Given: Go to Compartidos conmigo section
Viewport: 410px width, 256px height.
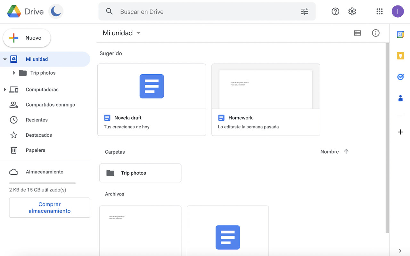Looking at the screenshot, I should pyautogui.click(x=50, y=105).
